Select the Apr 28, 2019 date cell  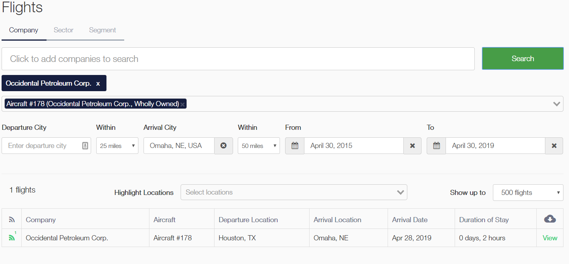(421, 238)
